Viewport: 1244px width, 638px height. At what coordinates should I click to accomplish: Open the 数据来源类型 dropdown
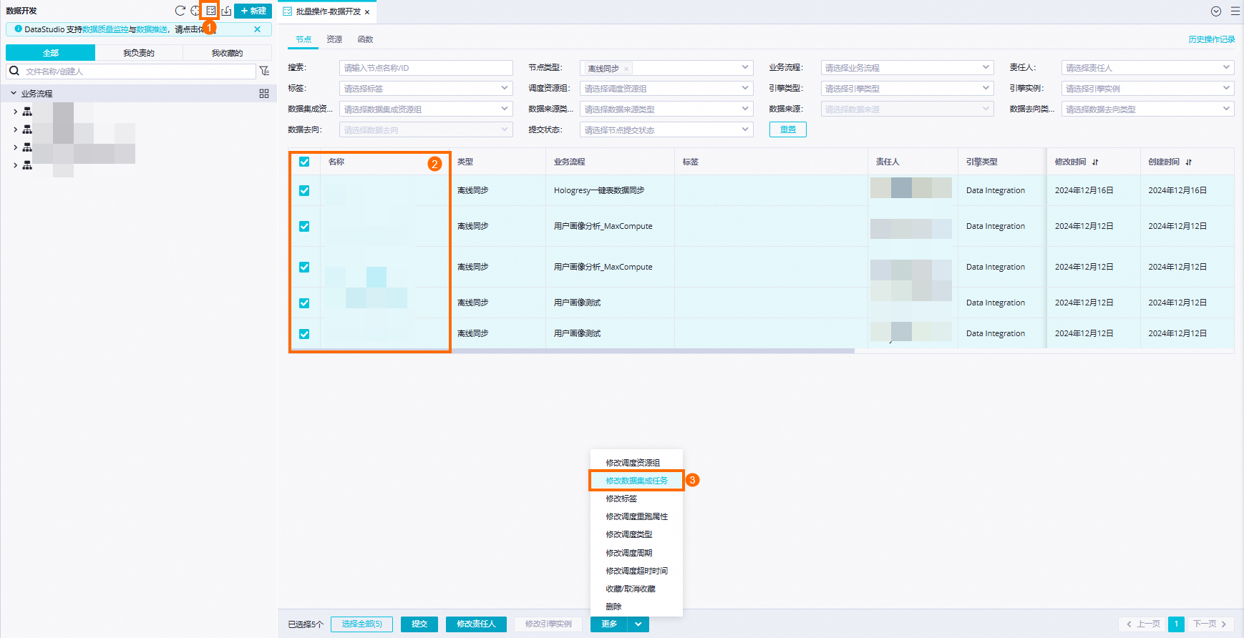(x=666, y=109)
